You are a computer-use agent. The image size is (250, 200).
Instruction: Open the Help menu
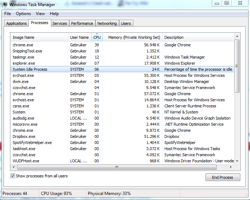coord(54,14)
